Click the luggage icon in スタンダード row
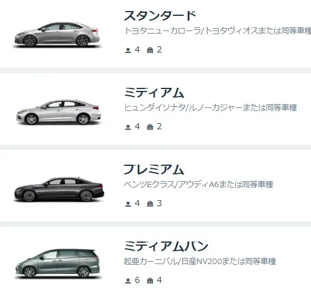This screenshot has height=297, width=311. click(150, 50)
